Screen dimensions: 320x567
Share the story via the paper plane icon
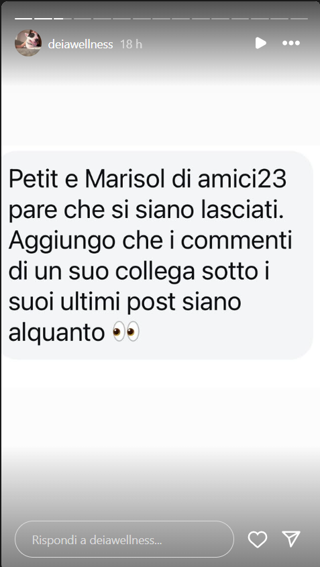291,539
